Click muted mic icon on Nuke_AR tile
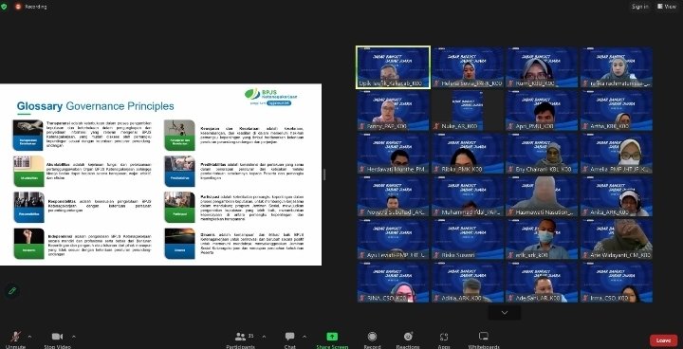The width and height of the screenshot is (683, 349). click(x=436, y=126)
